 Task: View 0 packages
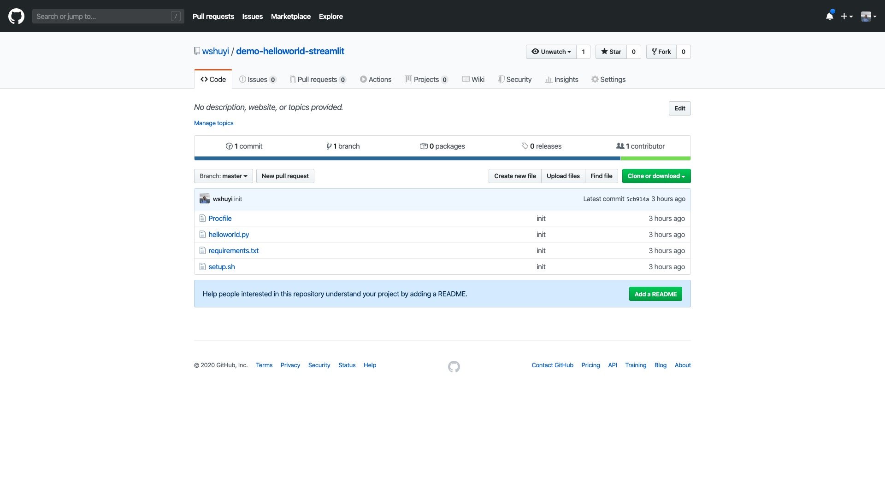click(x=442, y=146)
